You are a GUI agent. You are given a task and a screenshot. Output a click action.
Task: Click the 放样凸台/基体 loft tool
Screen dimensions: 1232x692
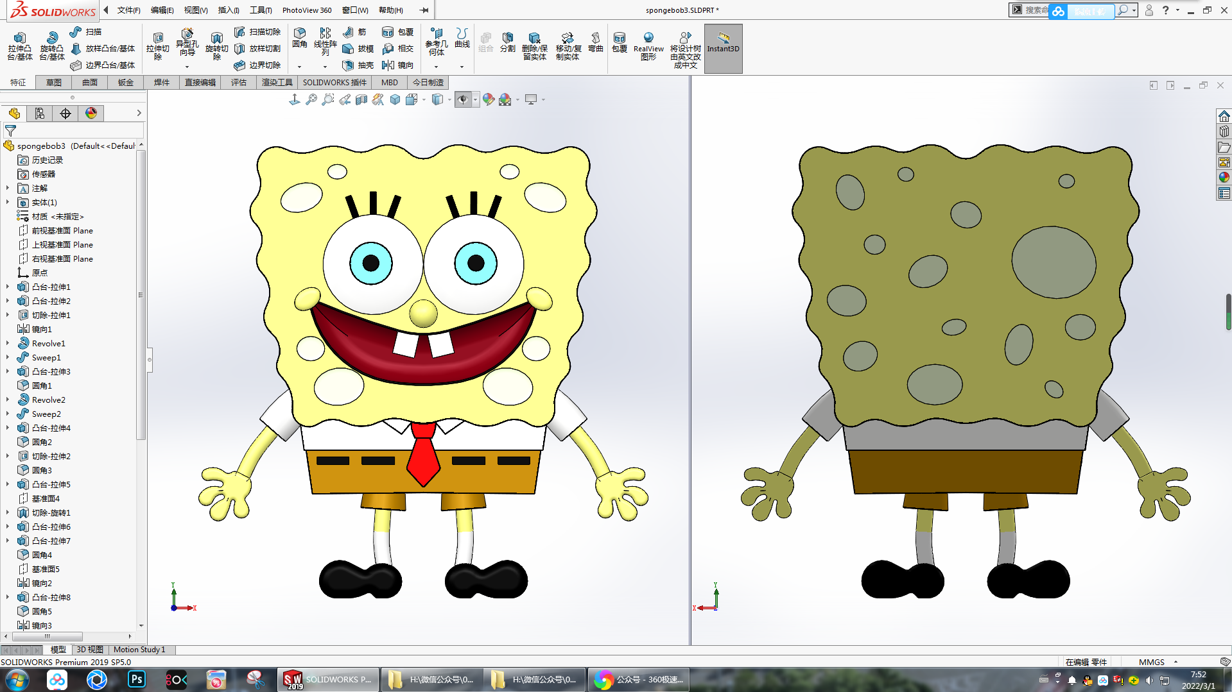pyautogui.click(x=103, y=48)
